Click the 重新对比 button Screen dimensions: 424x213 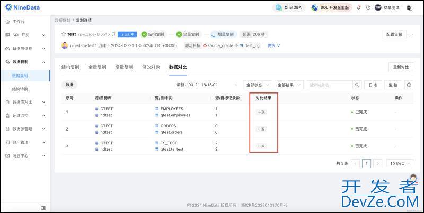coord(401,67)
